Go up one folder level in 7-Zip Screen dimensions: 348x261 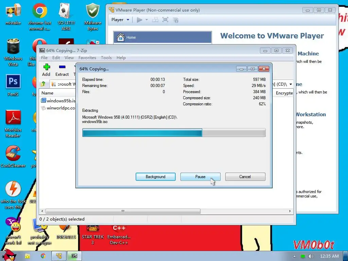pyautogui.click(x=43, y=84)
